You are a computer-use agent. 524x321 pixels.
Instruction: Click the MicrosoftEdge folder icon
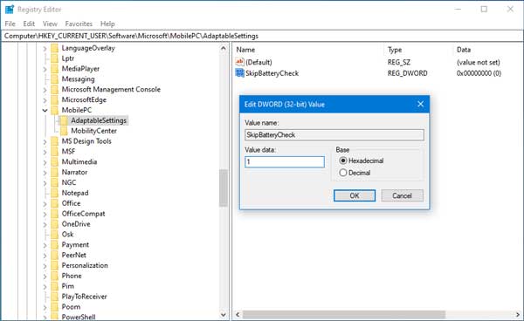click(54, 99)
